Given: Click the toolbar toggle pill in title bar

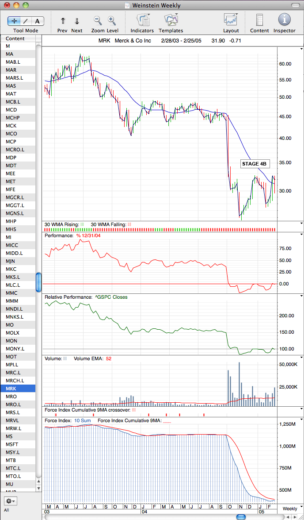Looking at the screenshot, I should [295, 5].
